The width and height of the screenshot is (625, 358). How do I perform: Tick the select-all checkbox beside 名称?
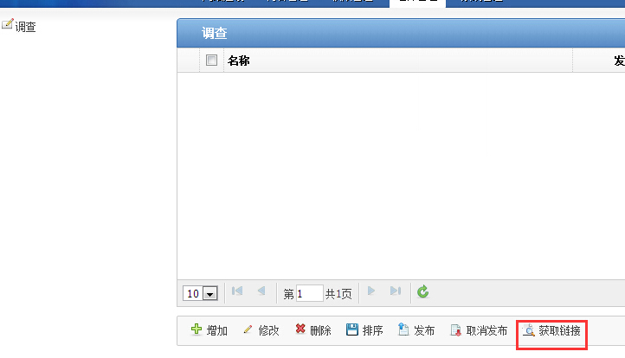(x=211, y=61)
